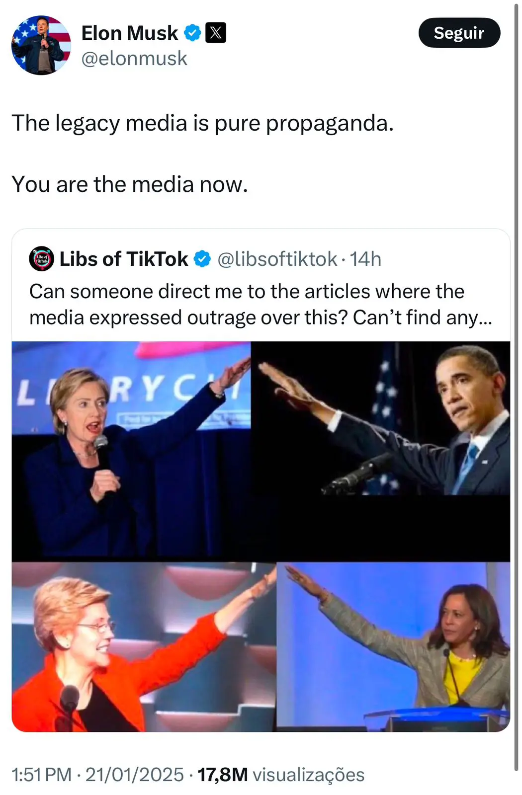Click verified badge next to Libs of TikTok
This screenshot has height=795, width=522.
202,259
